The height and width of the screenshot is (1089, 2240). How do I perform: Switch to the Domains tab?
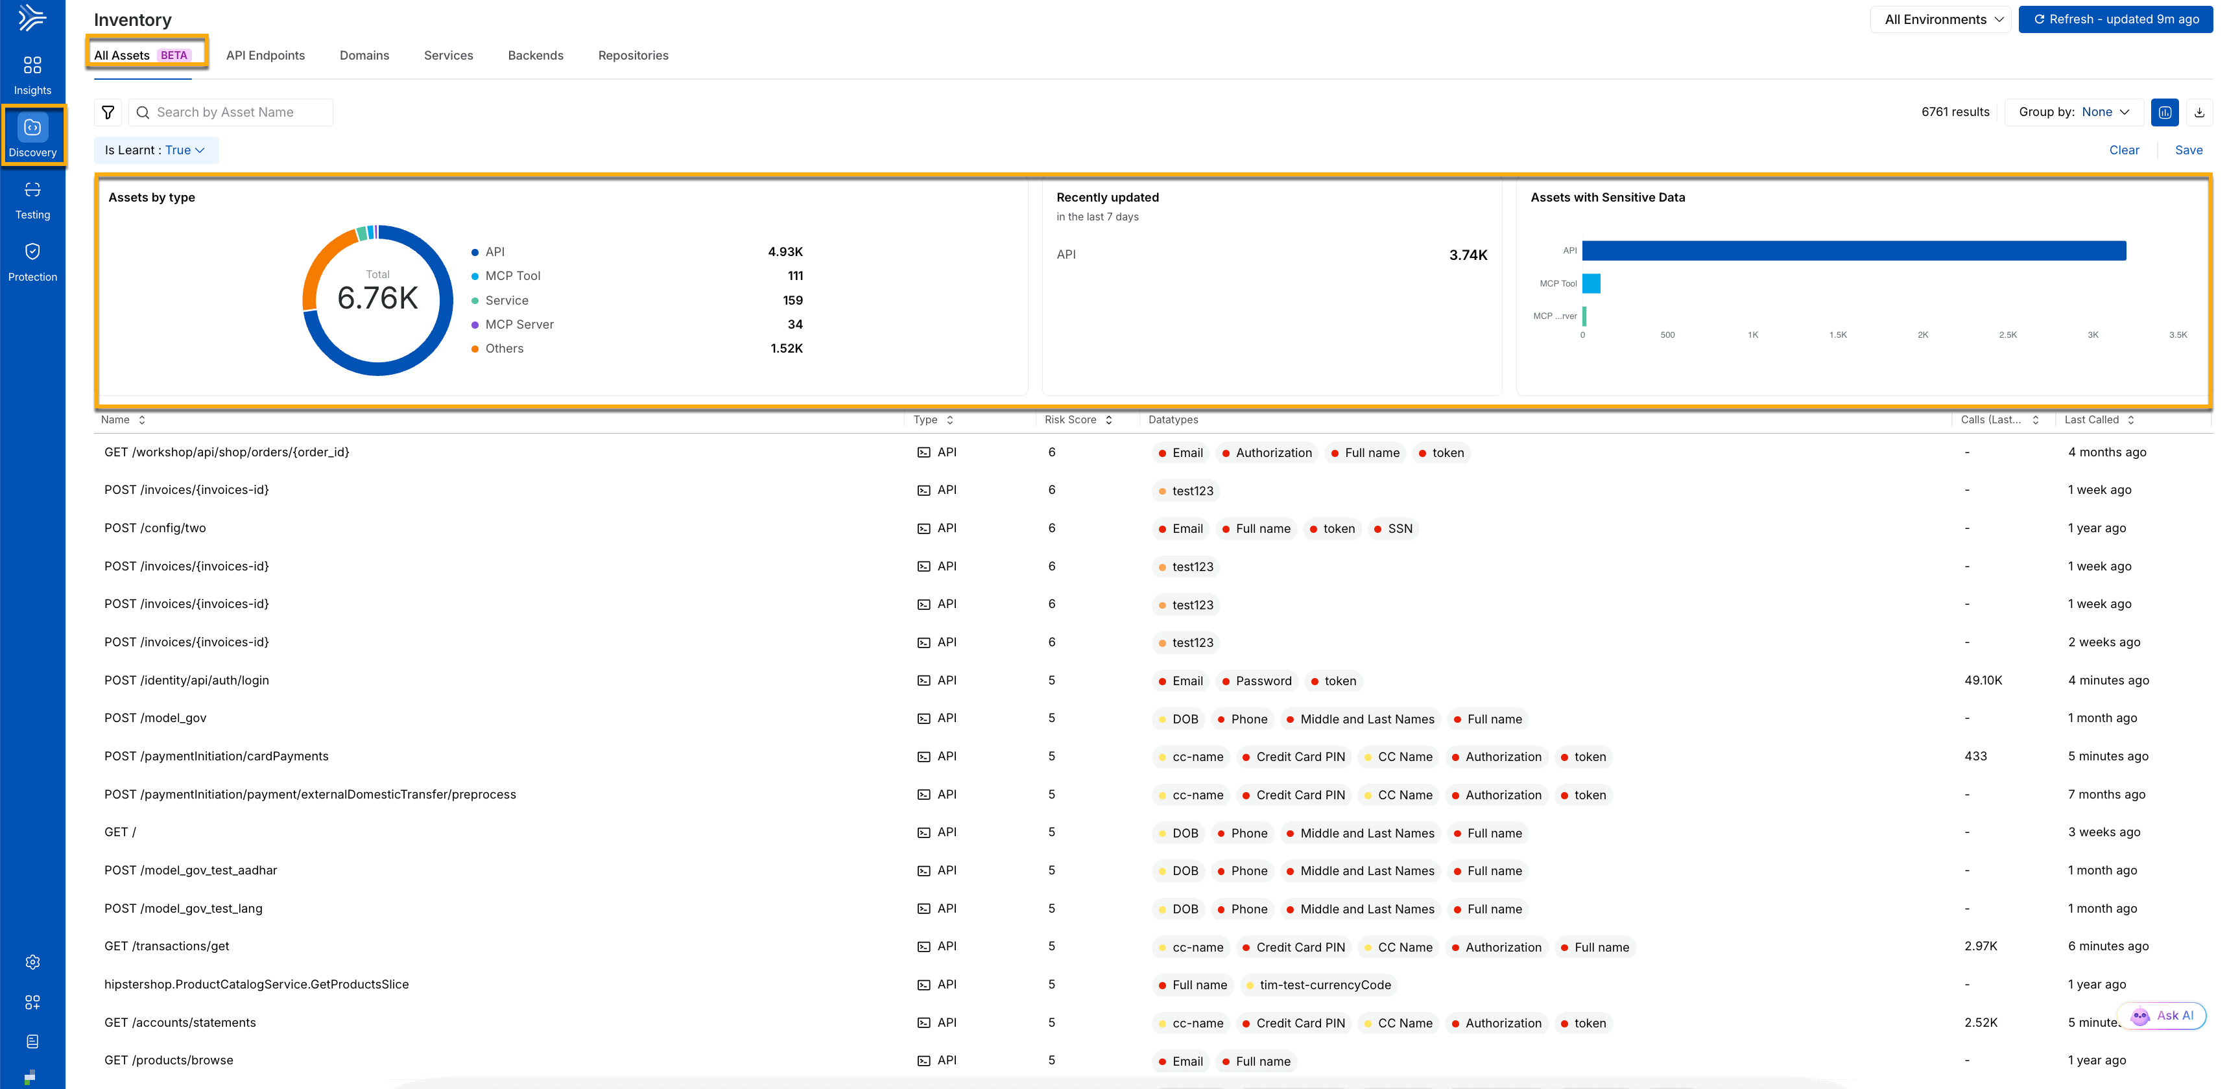tap(364, 56)
